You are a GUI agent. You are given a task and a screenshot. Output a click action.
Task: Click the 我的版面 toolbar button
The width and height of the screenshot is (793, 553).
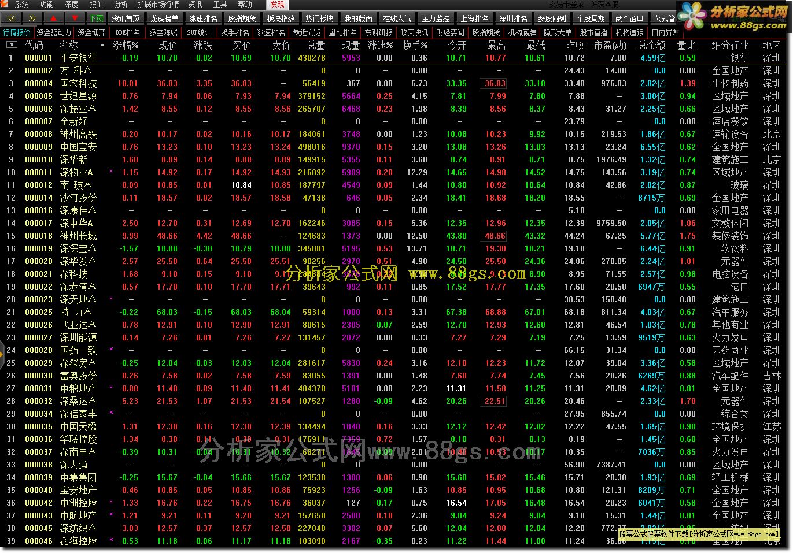[359, 18]
